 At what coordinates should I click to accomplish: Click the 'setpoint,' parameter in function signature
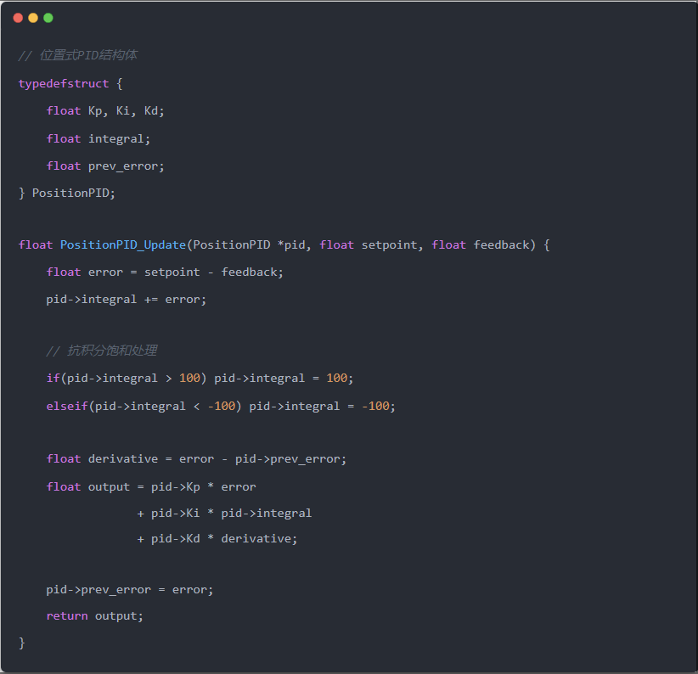tap(392, 244)
